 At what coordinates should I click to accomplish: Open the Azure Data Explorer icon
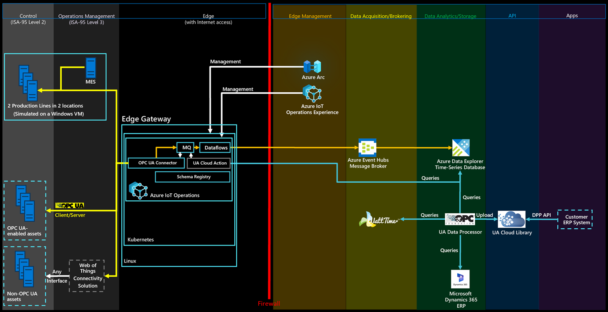pos(461,148)
